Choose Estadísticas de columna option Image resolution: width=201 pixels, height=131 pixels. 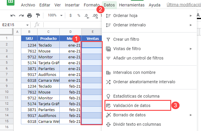click(149, 96)
